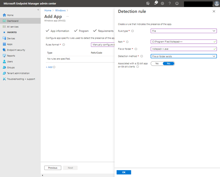Viewport: 220px width, 177px height.
Task: Collapse the left navigation sidebar
Action: [38, 10]
